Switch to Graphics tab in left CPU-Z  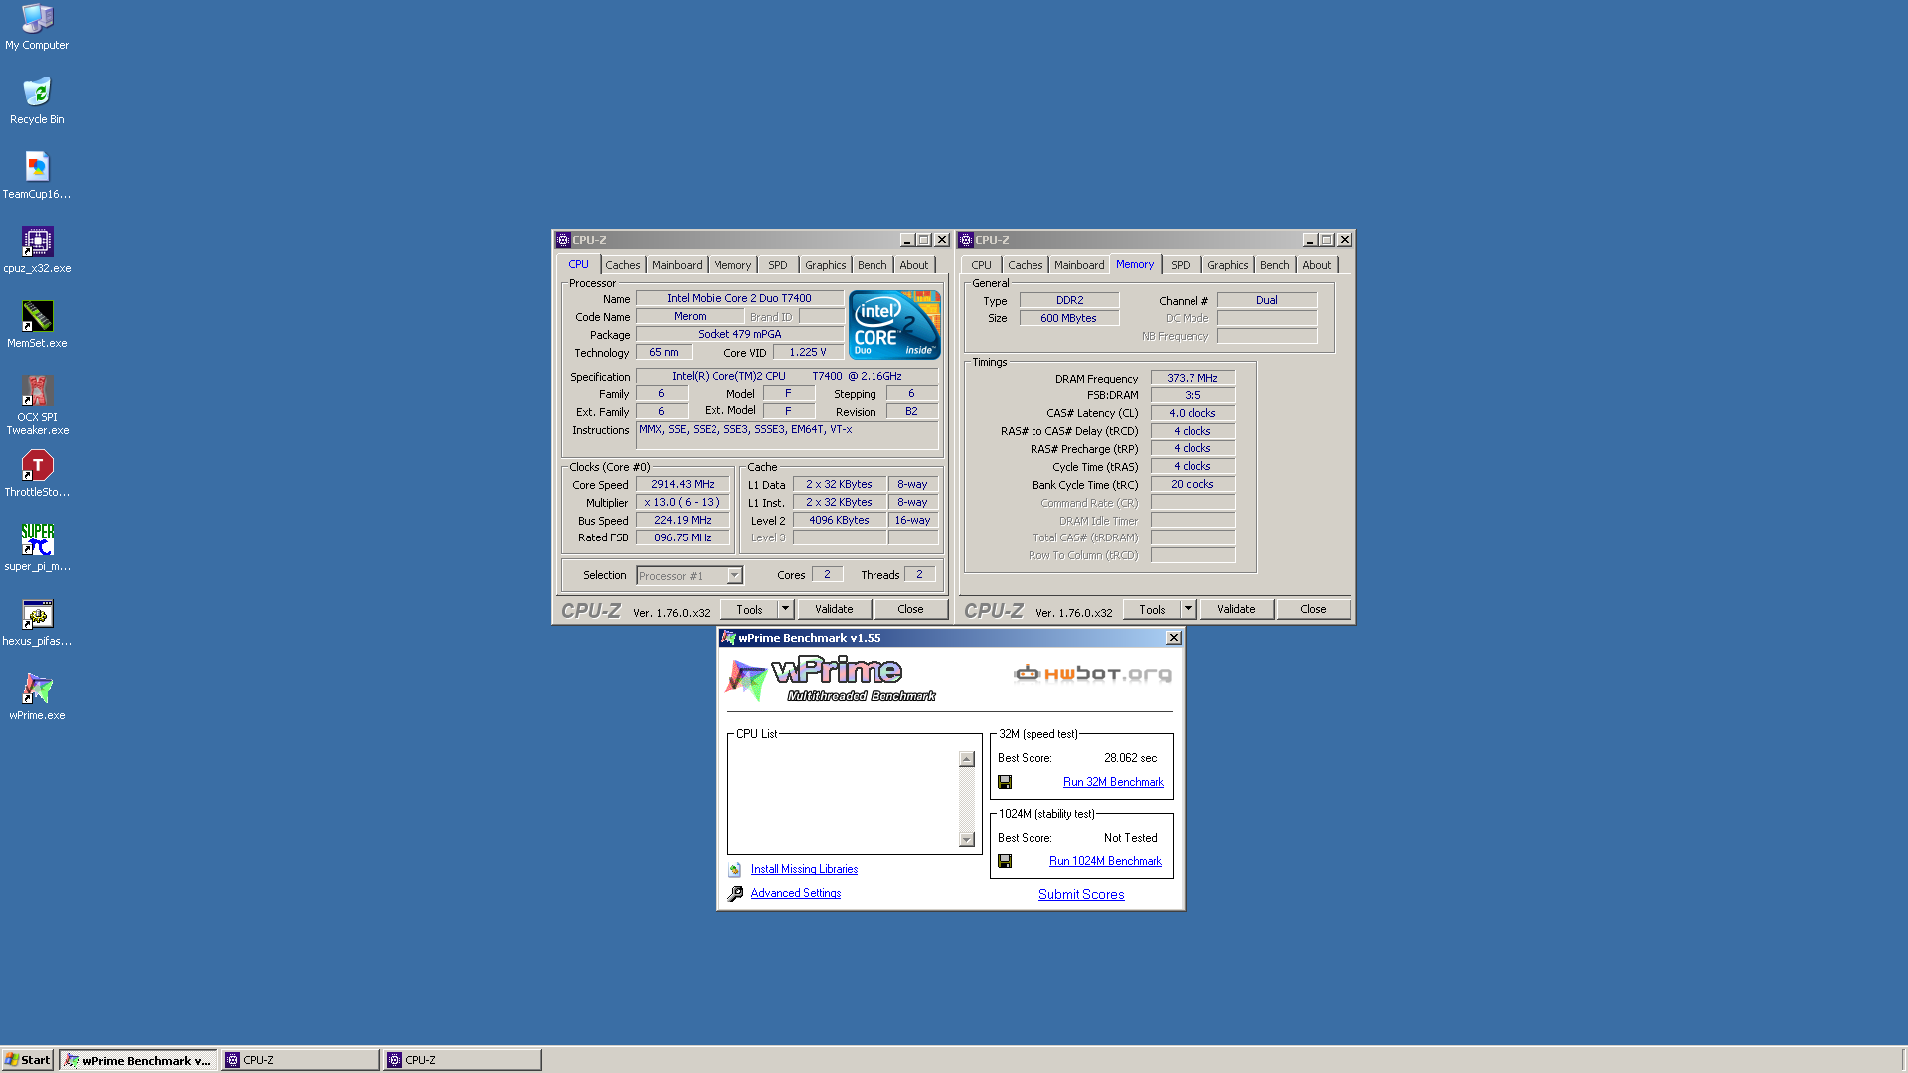[x=826, y=265]
